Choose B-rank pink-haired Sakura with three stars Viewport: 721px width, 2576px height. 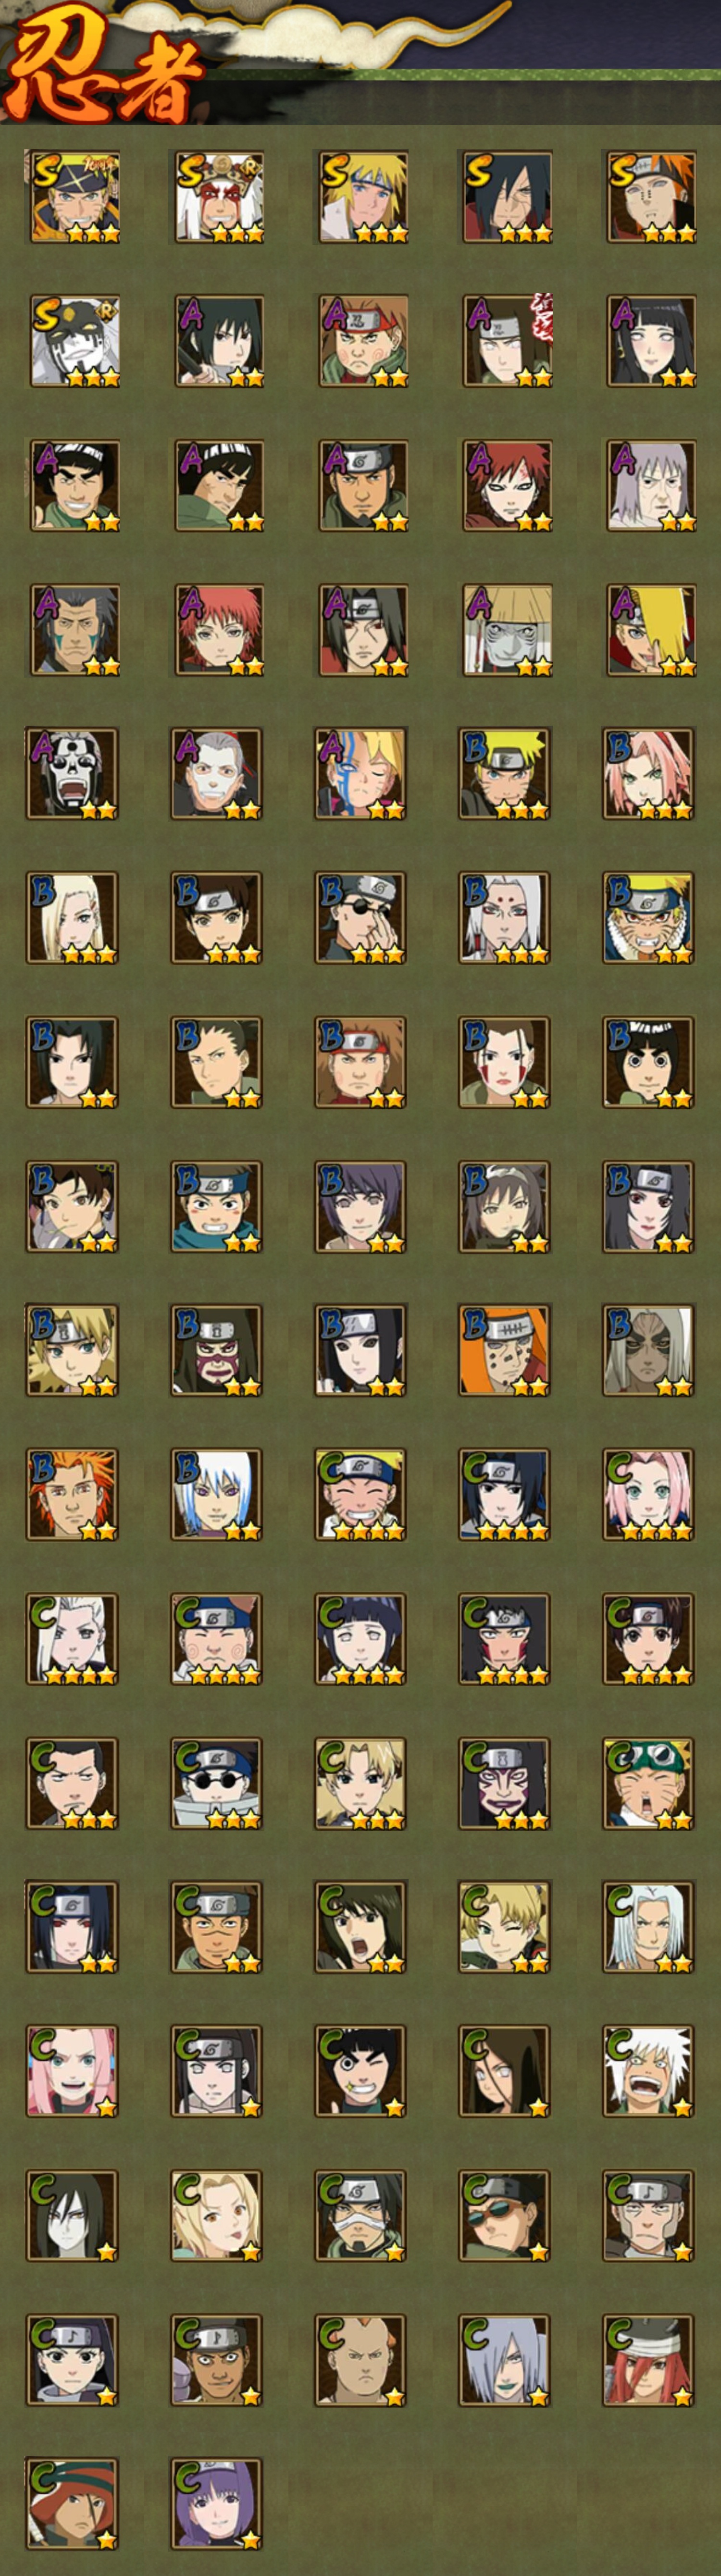(649, 773)
